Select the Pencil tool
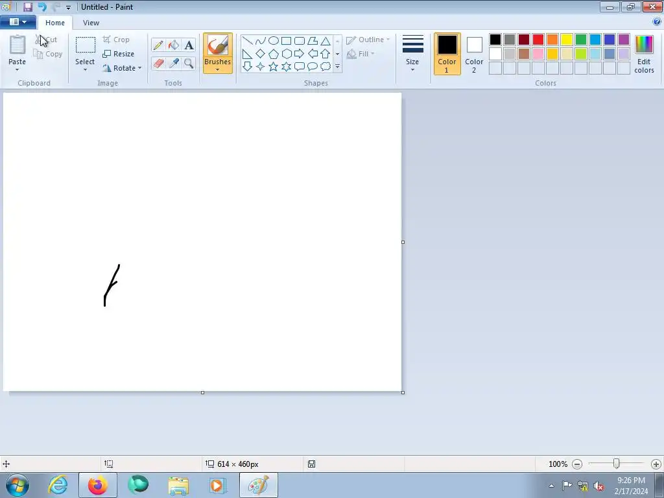 (x=158, y=45)
